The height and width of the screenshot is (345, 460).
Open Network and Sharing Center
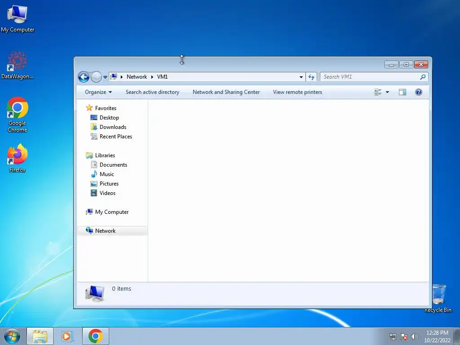tap(226, 92)
